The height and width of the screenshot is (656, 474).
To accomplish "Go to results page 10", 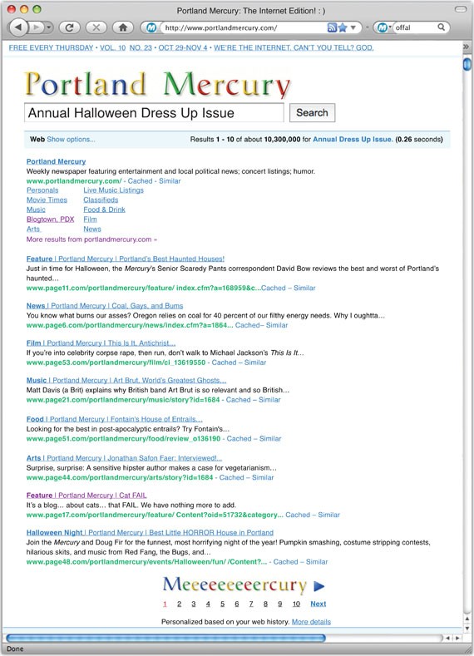I will click(296, 604).
